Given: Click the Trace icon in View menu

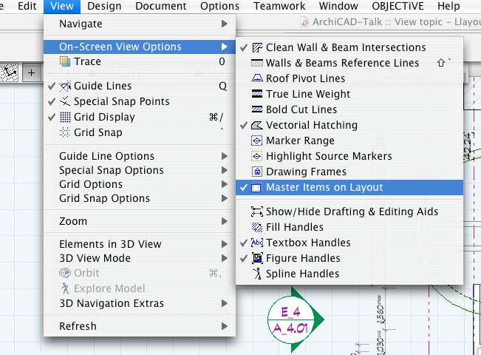Looking at the screenshot, I should [65, 61].
